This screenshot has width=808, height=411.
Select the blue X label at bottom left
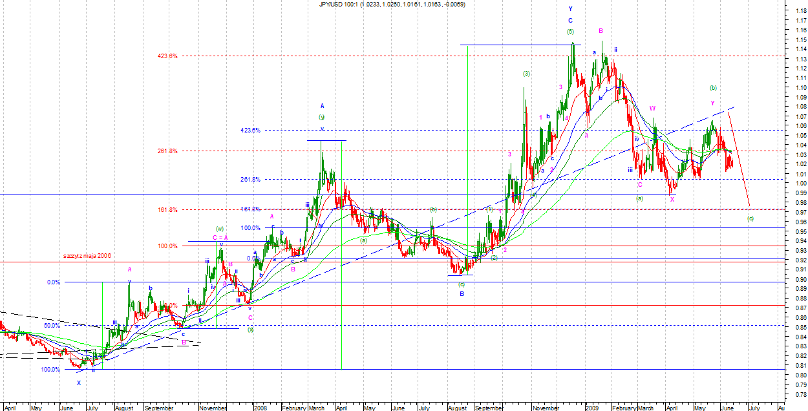(79, 383)
